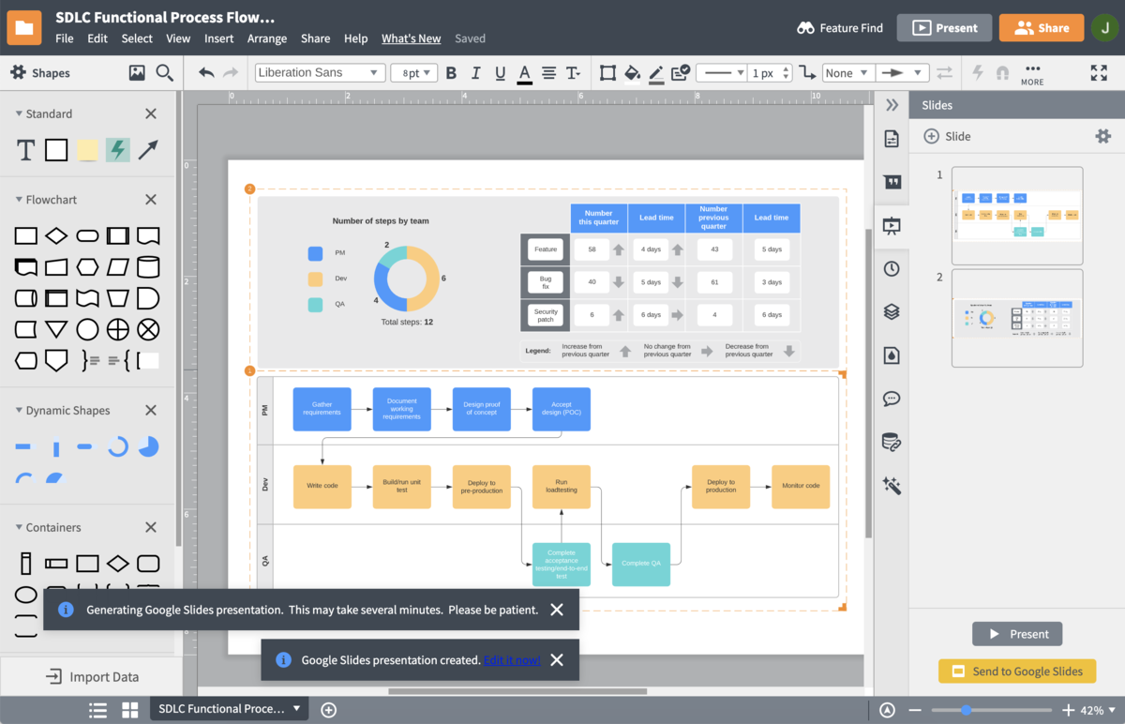The width and height of the screenshot is (1125, 724).
Task: Select slide 1 thumbnail in Slides panel
Action: (1017, 216)
